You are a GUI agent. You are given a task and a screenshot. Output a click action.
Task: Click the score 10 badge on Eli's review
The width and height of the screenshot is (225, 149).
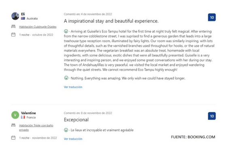click(x=212, y=17)
